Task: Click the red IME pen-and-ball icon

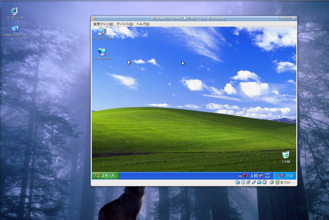Action: tap(246, 175)
